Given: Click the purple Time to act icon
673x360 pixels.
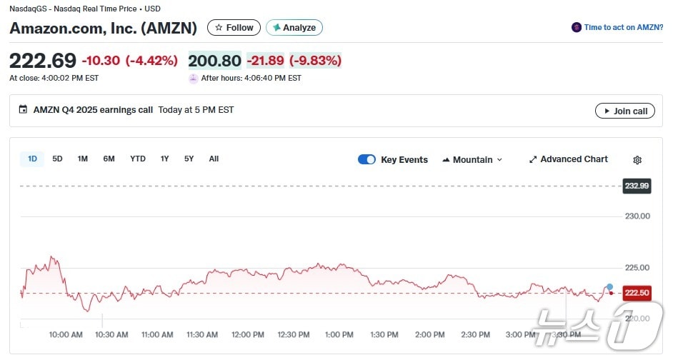Looking at the screenshot, I should (x=577, y=27).
